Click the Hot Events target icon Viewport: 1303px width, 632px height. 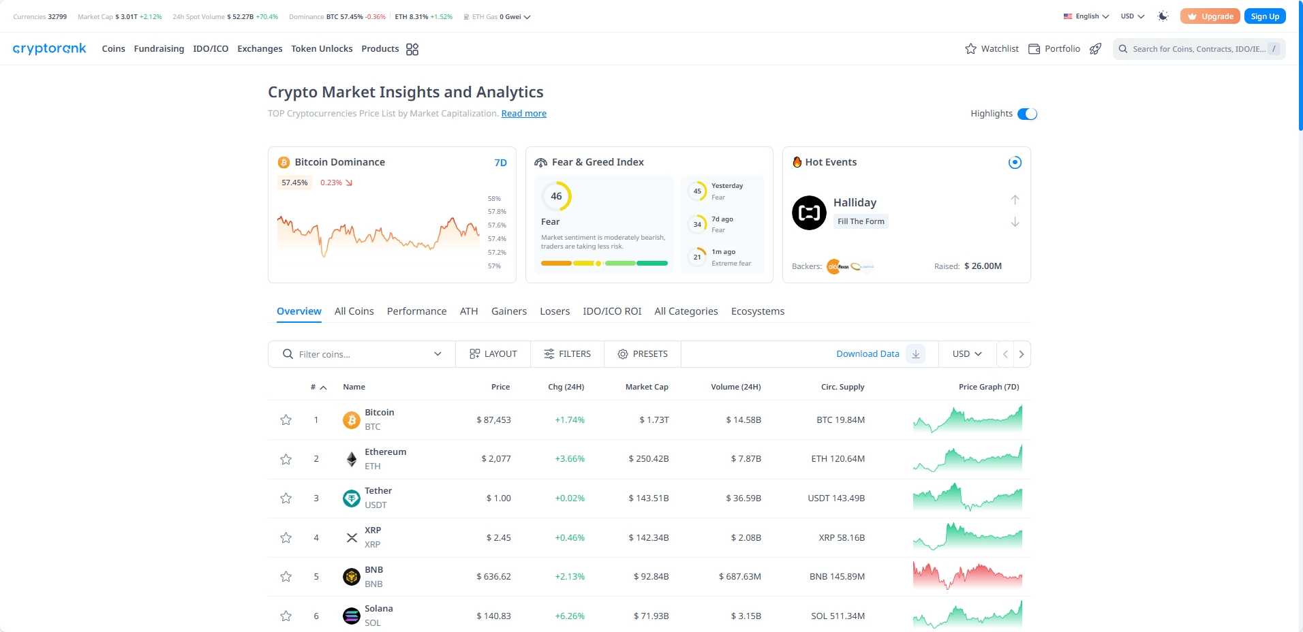tap(1015, 162)
